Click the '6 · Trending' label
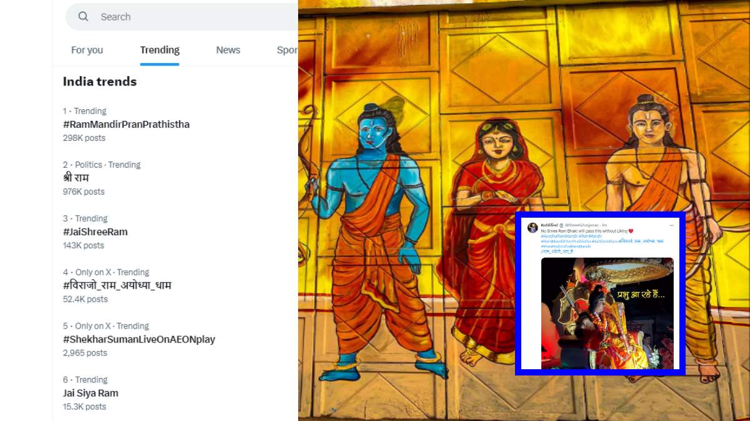Image resolution: width=750 pixels, height=421 pixels. point(85,379)
